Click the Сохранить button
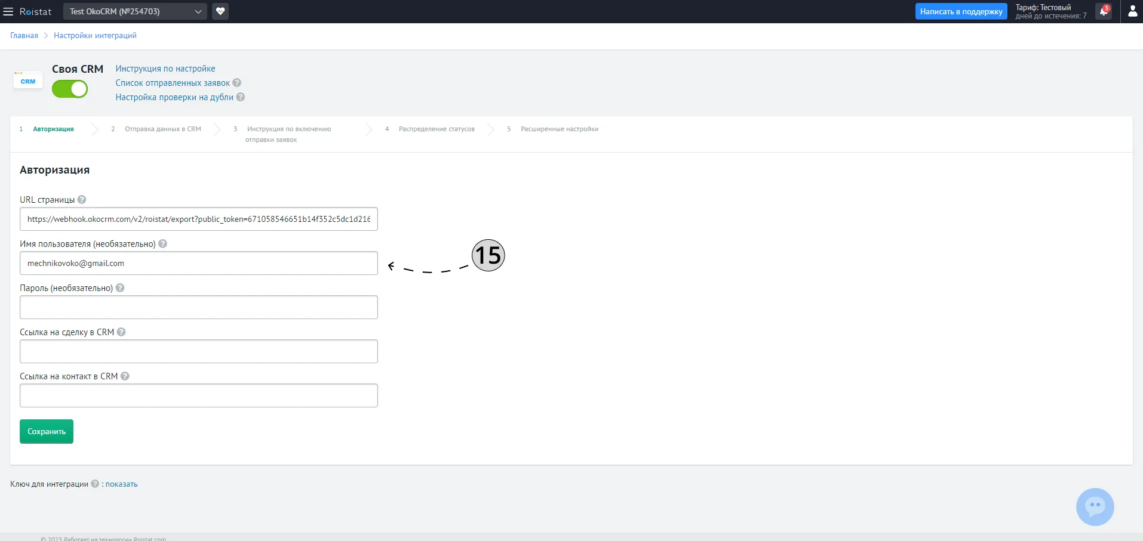This screenshot has height=541, width=1143. tap(47, 431)
